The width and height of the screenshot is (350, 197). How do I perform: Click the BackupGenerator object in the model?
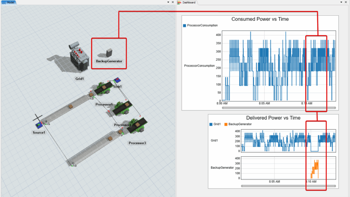tap(109, 53)
